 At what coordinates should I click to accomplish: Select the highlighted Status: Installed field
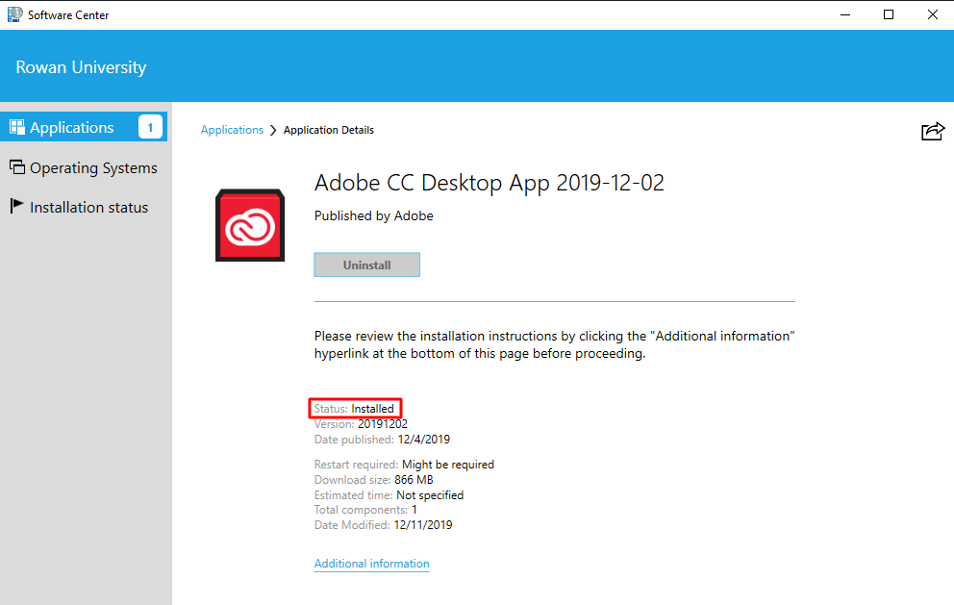(x=355, y=408)
